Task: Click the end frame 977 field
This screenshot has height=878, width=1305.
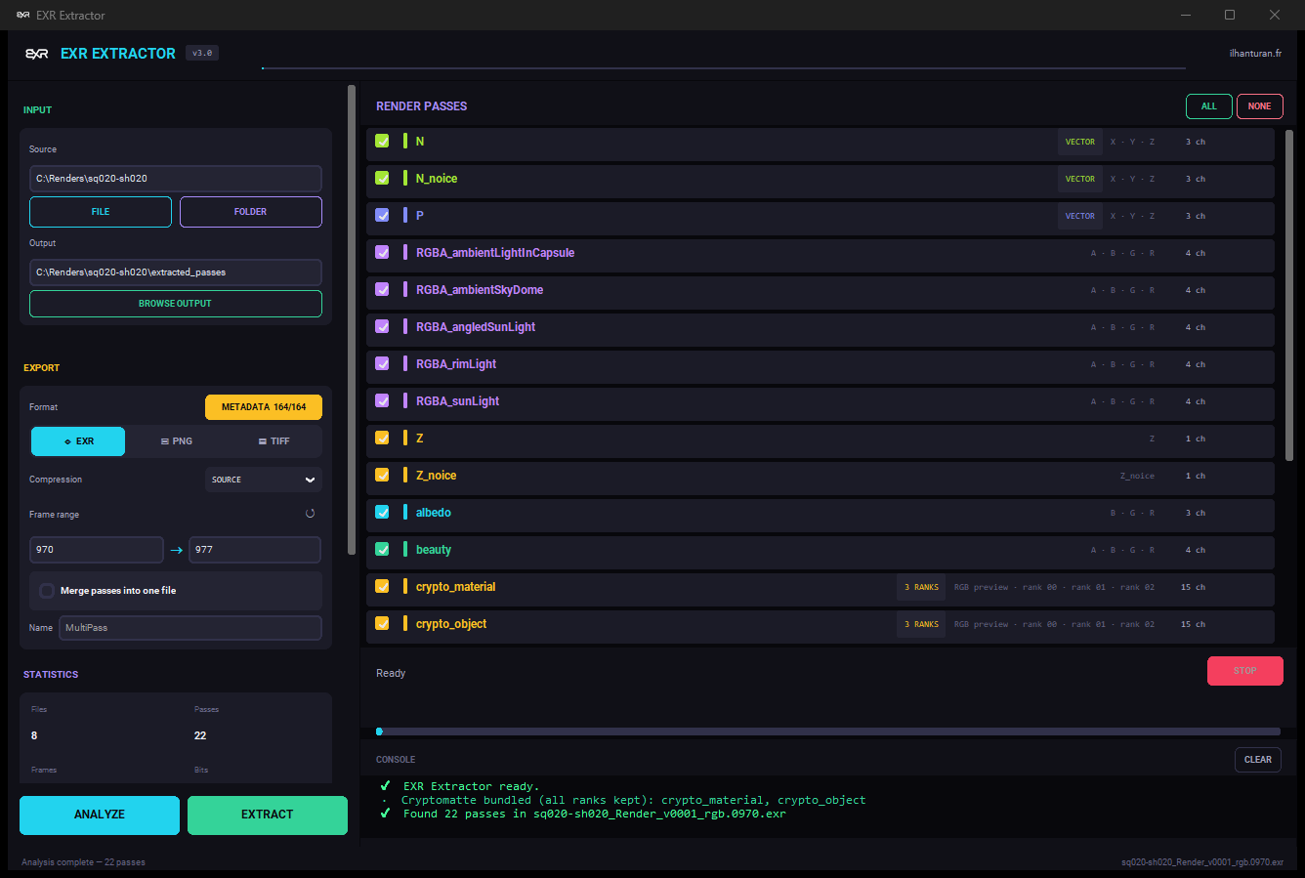Action: (x=255, y=550)
